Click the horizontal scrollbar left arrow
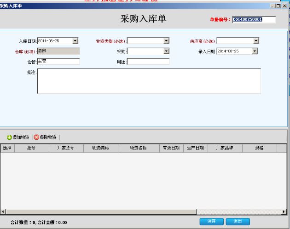 [x=3, y=212]
